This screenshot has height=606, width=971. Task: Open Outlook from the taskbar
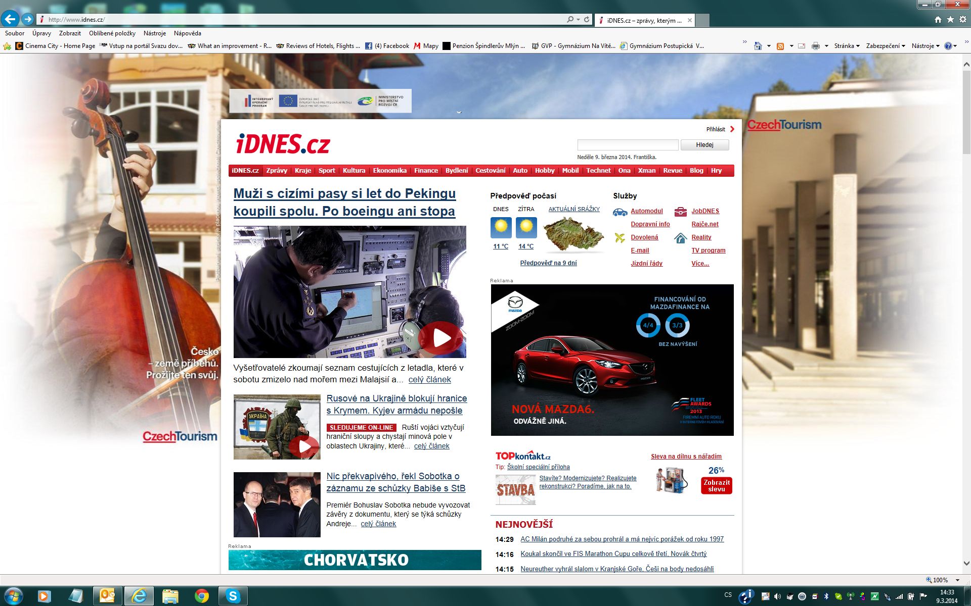107,596
